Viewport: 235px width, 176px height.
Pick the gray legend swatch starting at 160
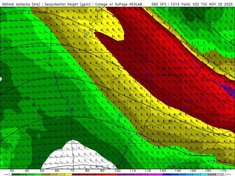[x=212, y=174]
